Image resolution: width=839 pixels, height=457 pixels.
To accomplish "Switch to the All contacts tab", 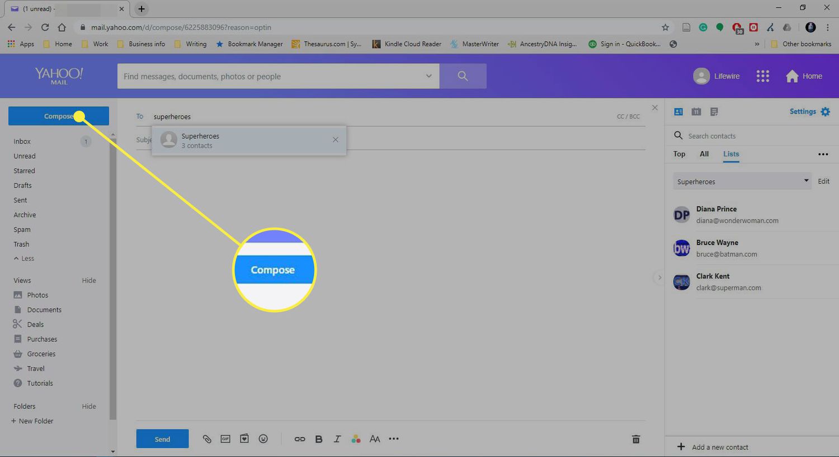I will [x=704, y=154].
